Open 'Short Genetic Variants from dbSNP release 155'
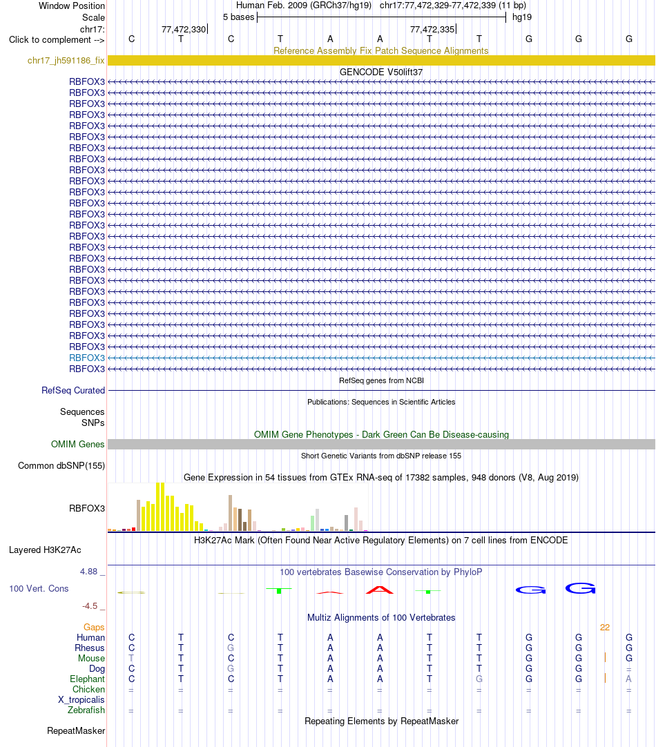The width and height of the screenshot is (656, 747). click(x=381, y=456)
